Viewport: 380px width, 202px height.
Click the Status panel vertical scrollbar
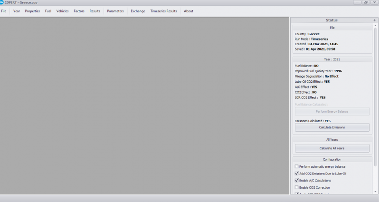click(375, 95)
